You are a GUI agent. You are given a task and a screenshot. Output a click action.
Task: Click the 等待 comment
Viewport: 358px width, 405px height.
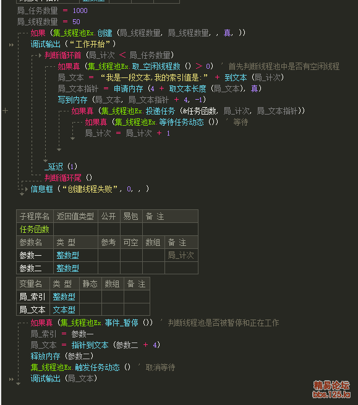241,122
